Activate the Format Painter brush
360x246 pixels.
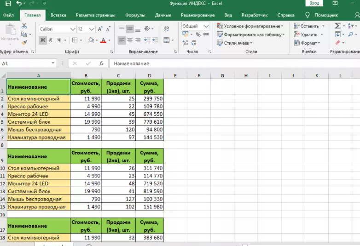(x=24, y=43)
